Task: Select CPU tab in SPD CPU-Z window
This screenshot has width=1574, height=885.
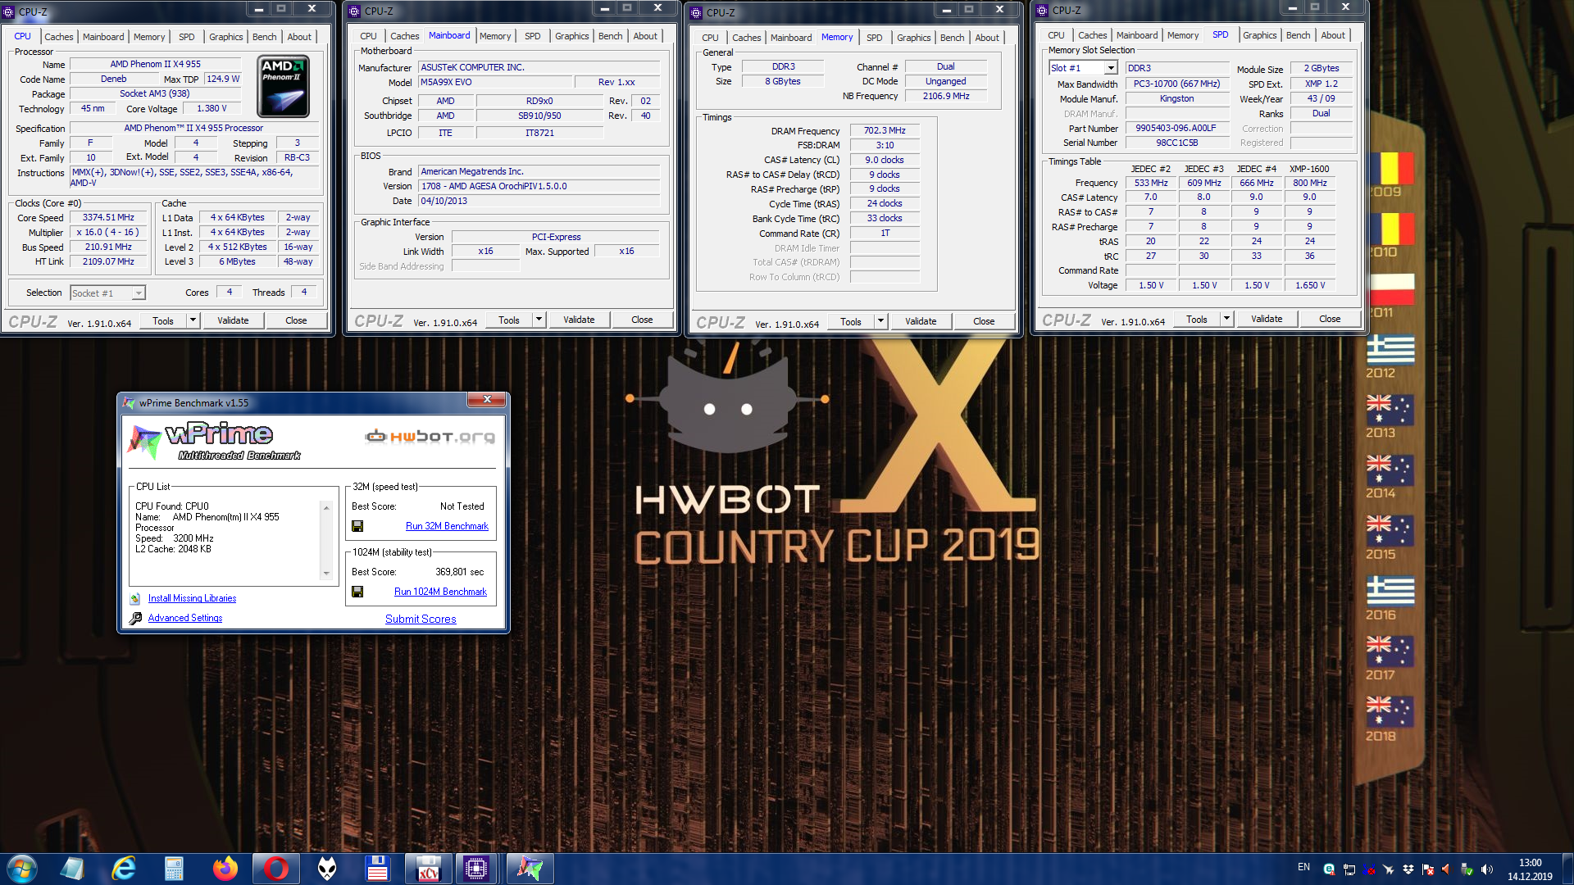Action: 1056,35
